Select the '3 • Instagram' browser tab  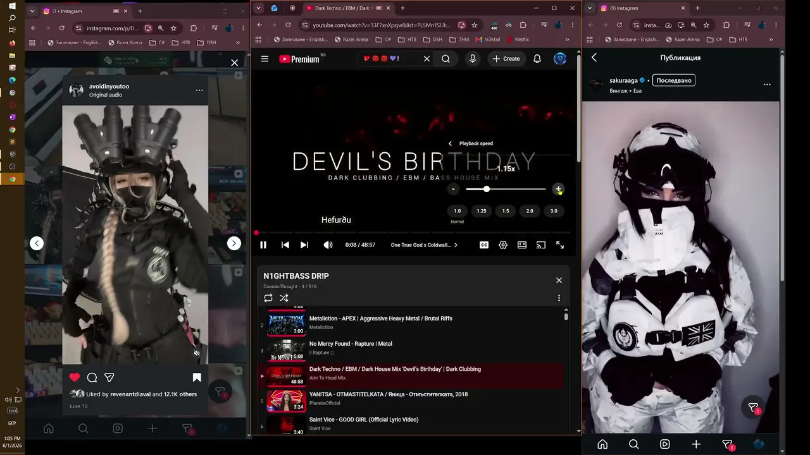[x=86, y=11]
